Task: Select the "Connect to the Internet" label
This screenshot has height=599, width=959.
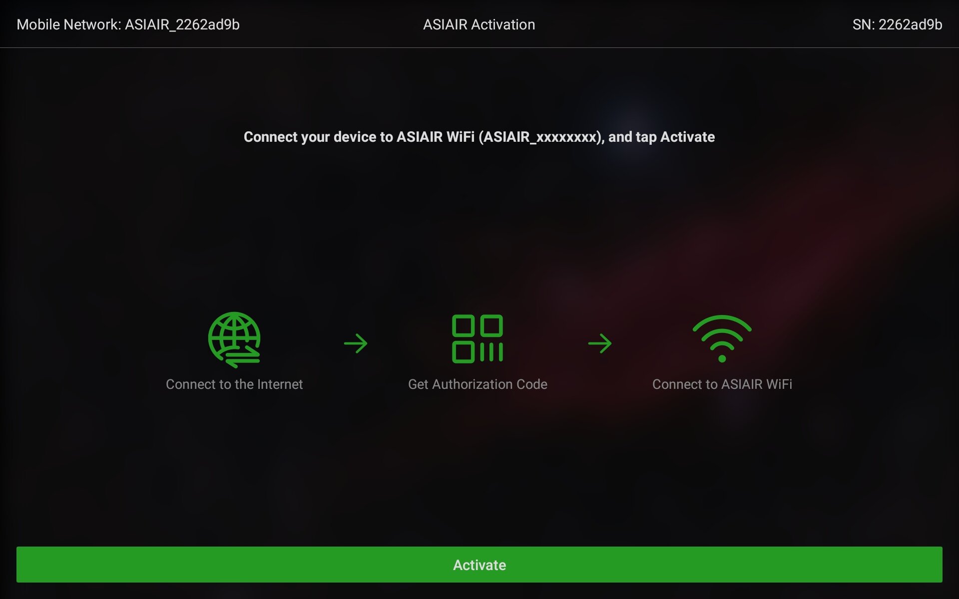Action: [x=234, y=384]
